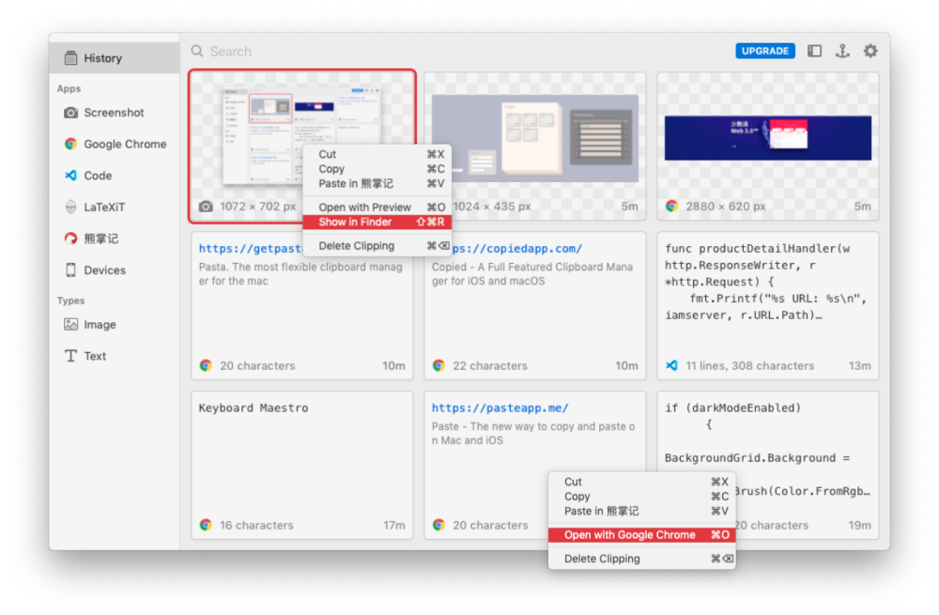Click the 16 characters label
The width and height of the screenshot is (939, 615).
click(x=256, y=525)
